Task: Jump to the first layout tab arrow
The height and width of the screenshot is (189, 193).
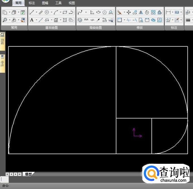Action: (7, 174)
